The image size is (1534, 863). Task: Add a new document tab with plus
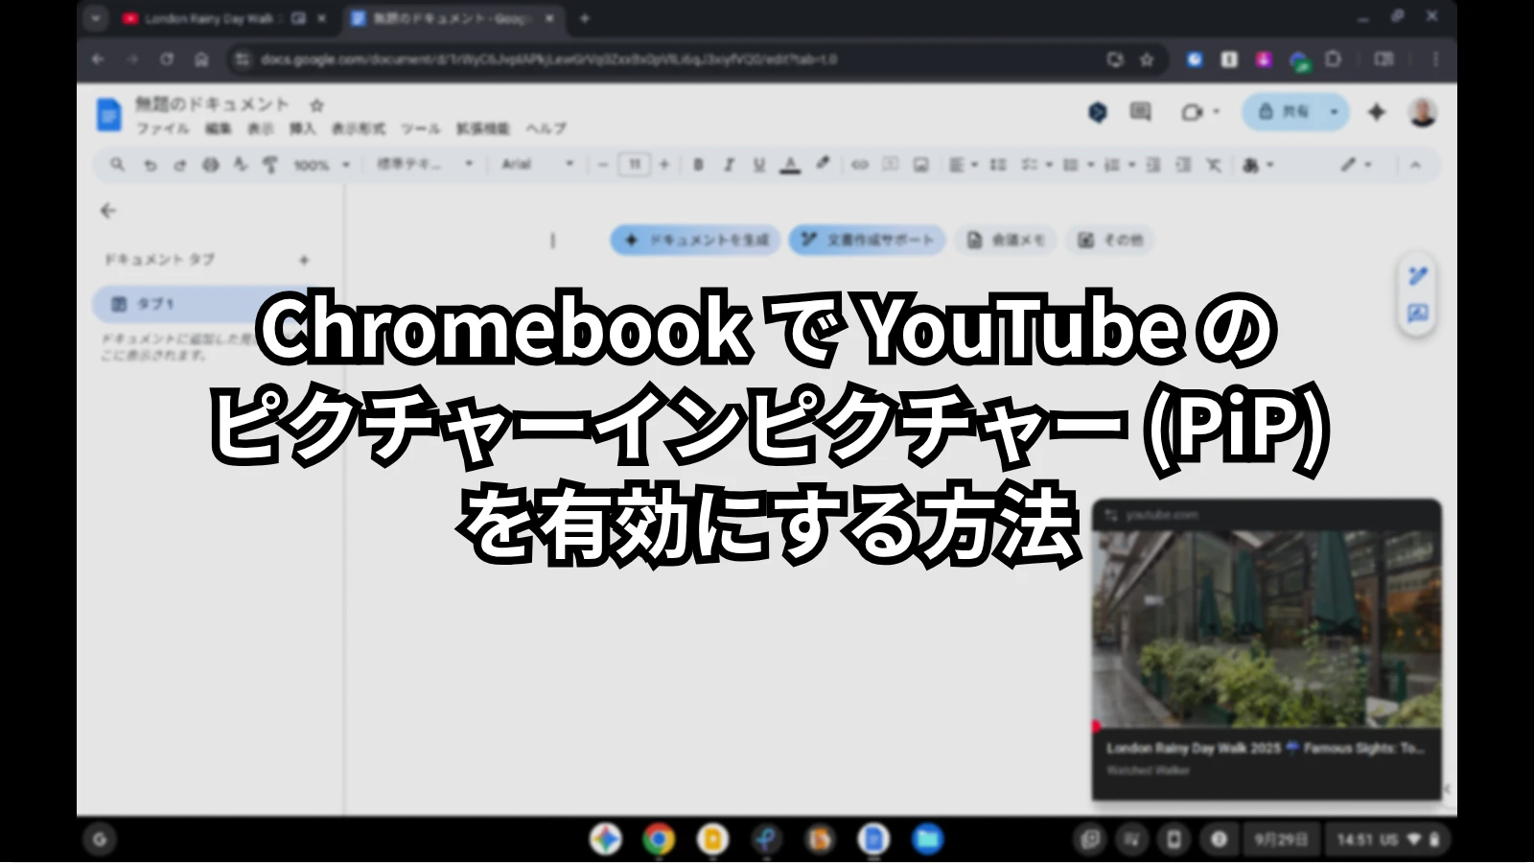(x=304, y=260)
